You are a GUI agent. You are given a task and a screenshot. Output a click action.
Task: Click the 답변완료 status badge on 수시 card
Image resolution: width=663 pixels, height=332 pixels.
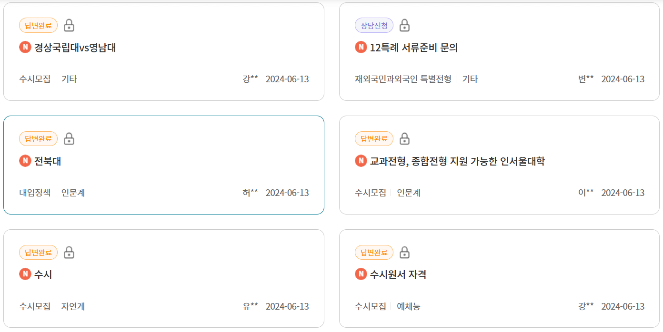pos(38,252)
